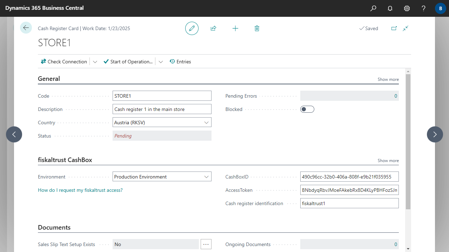Click Show more in General section
The height and width of the screenshot is (252, 449).
pos(388,79)
